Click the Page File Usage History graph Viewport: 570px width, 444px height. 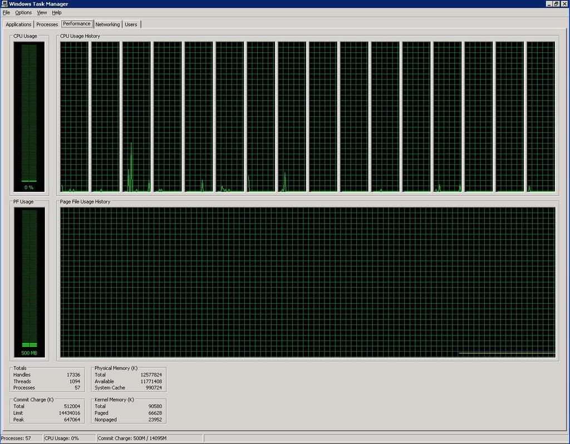point(307,282)
